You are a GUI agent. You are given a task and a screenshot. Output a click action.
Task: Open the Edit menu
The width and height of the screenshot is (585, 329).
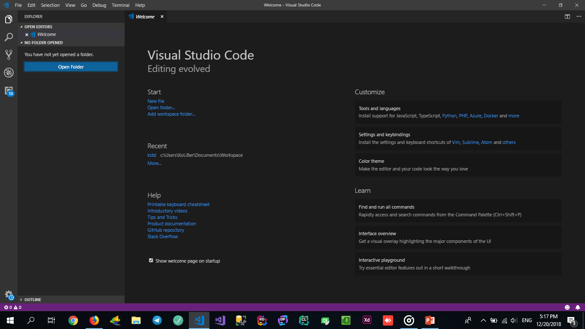point(31,5)
